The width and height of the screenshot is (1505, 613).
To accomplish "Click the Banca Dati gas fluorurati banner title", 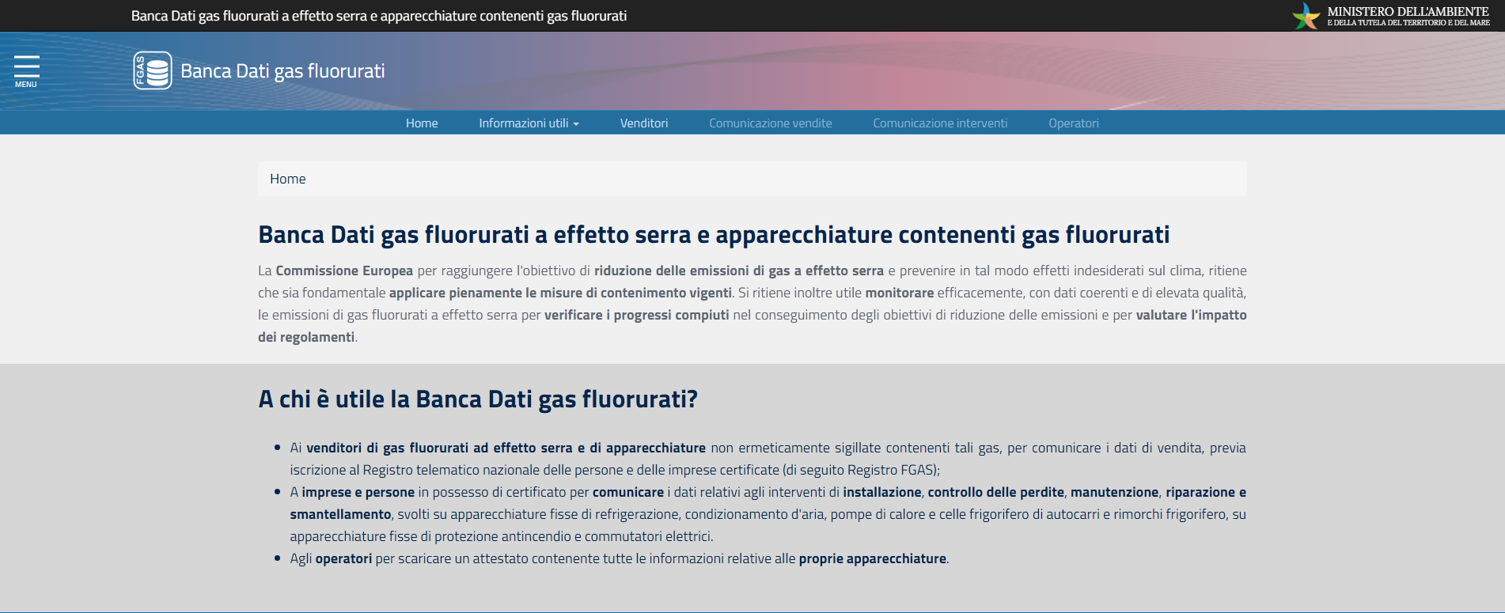I will pyautogui.click(x=282, y=71).
